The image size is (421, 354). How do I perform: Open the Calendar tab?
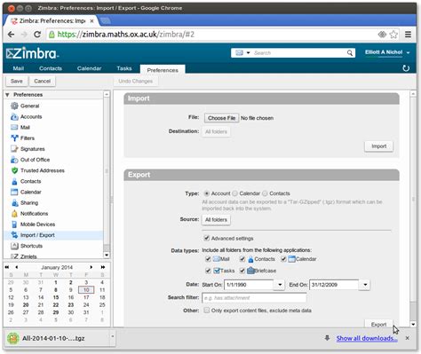[89, 68]
